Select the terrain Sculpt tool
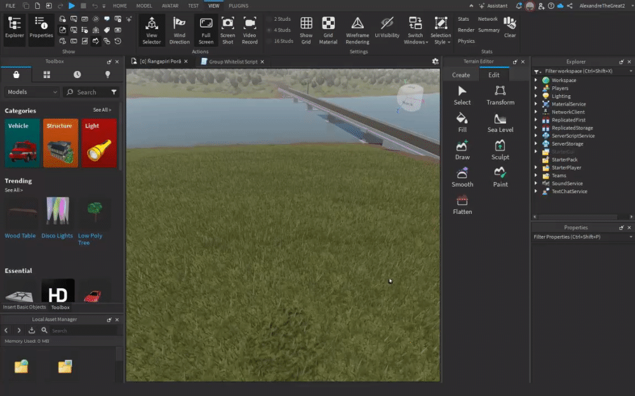 click(500, 150)
